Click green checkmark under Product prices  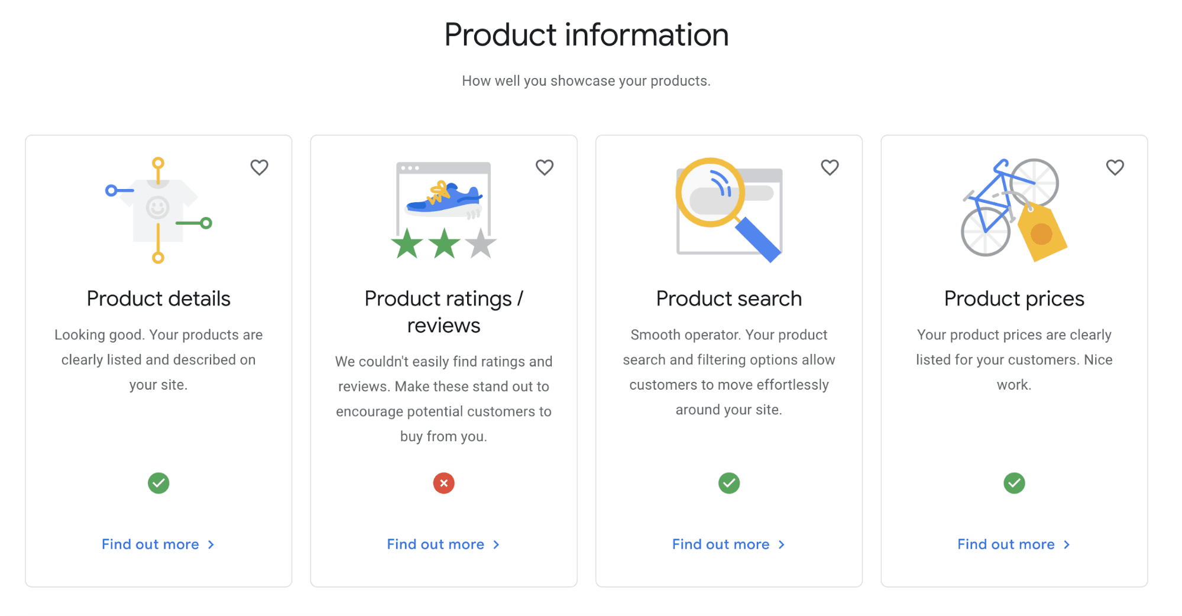[1014, 483]
